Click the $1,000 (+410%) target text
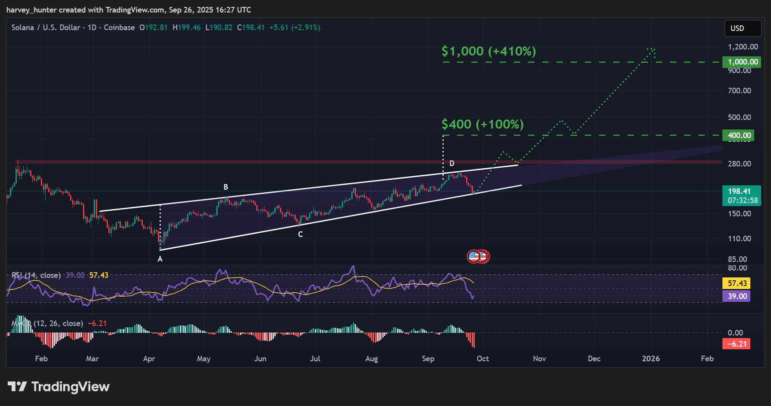 pos(489,51)
